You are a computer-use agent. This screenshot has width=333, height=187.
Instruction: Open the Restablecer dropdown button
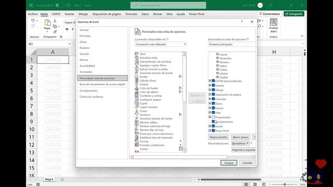tap(240, 143)
